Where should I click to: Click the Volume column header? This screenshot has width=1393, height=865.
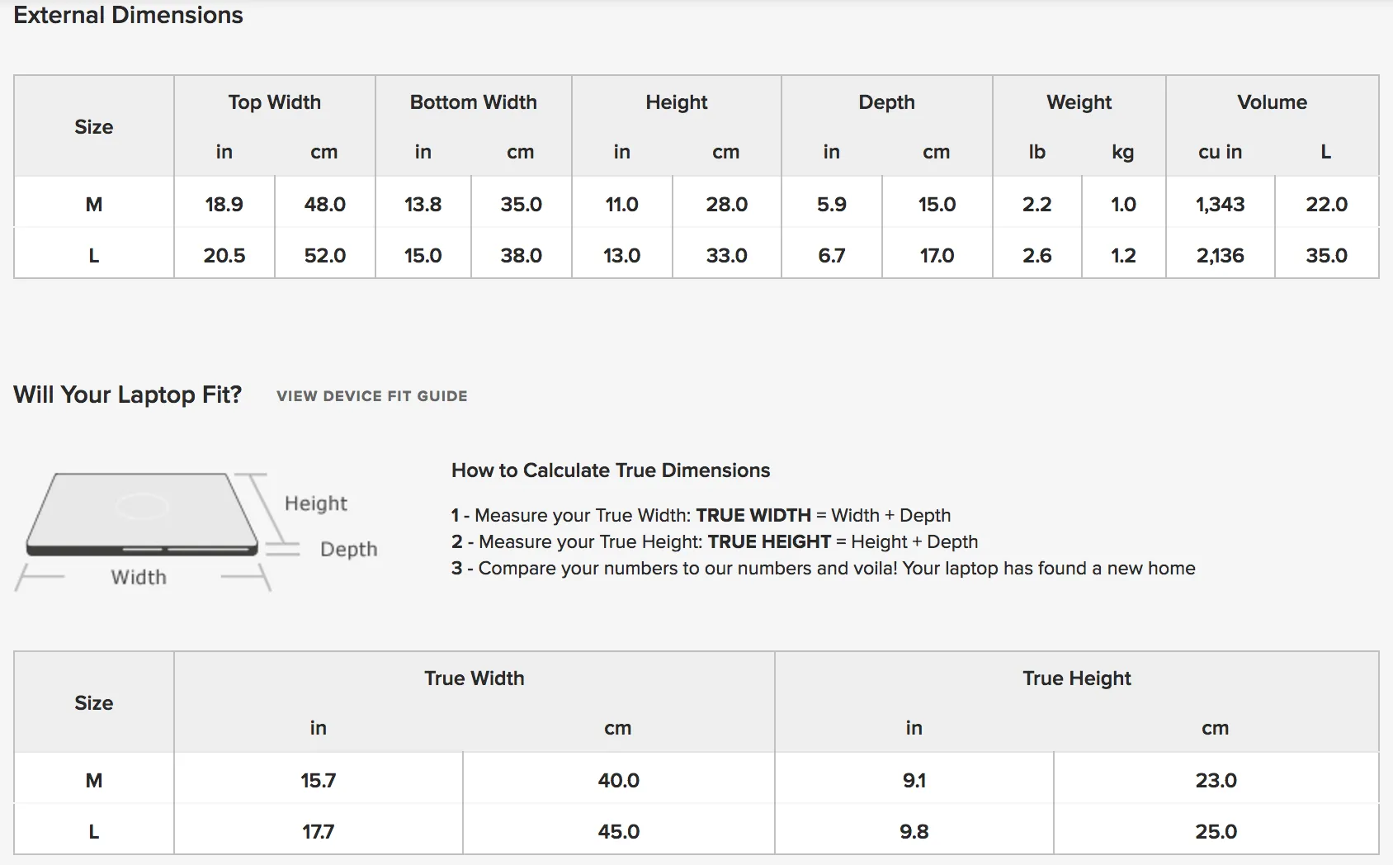click(1273, 102)
